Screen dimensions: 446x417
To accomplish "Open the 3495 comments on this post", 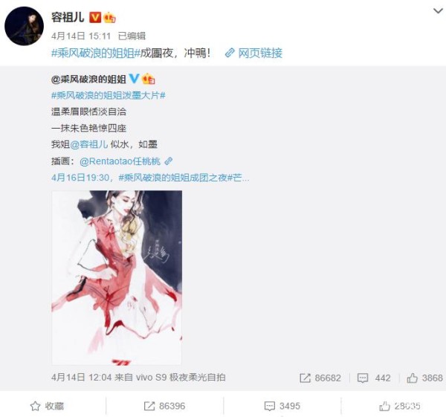I will (282, 406).
